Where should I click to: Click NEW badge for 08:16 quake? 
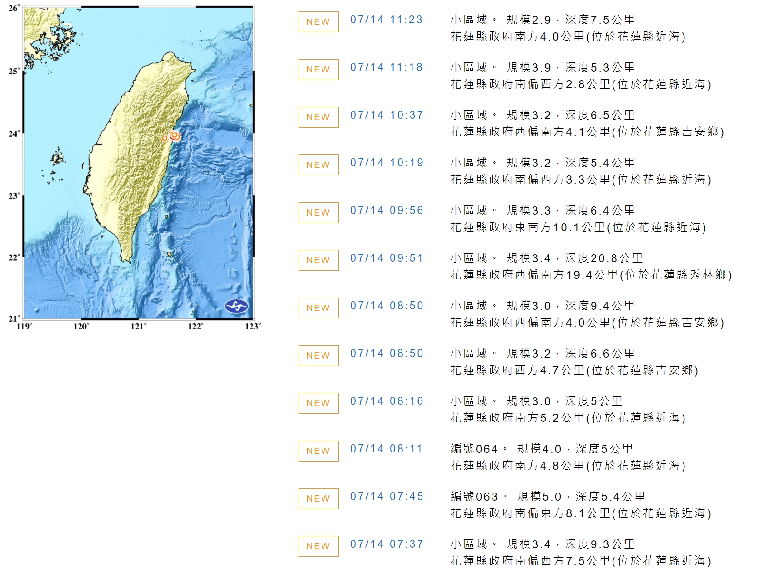click(x=318, y=403)
